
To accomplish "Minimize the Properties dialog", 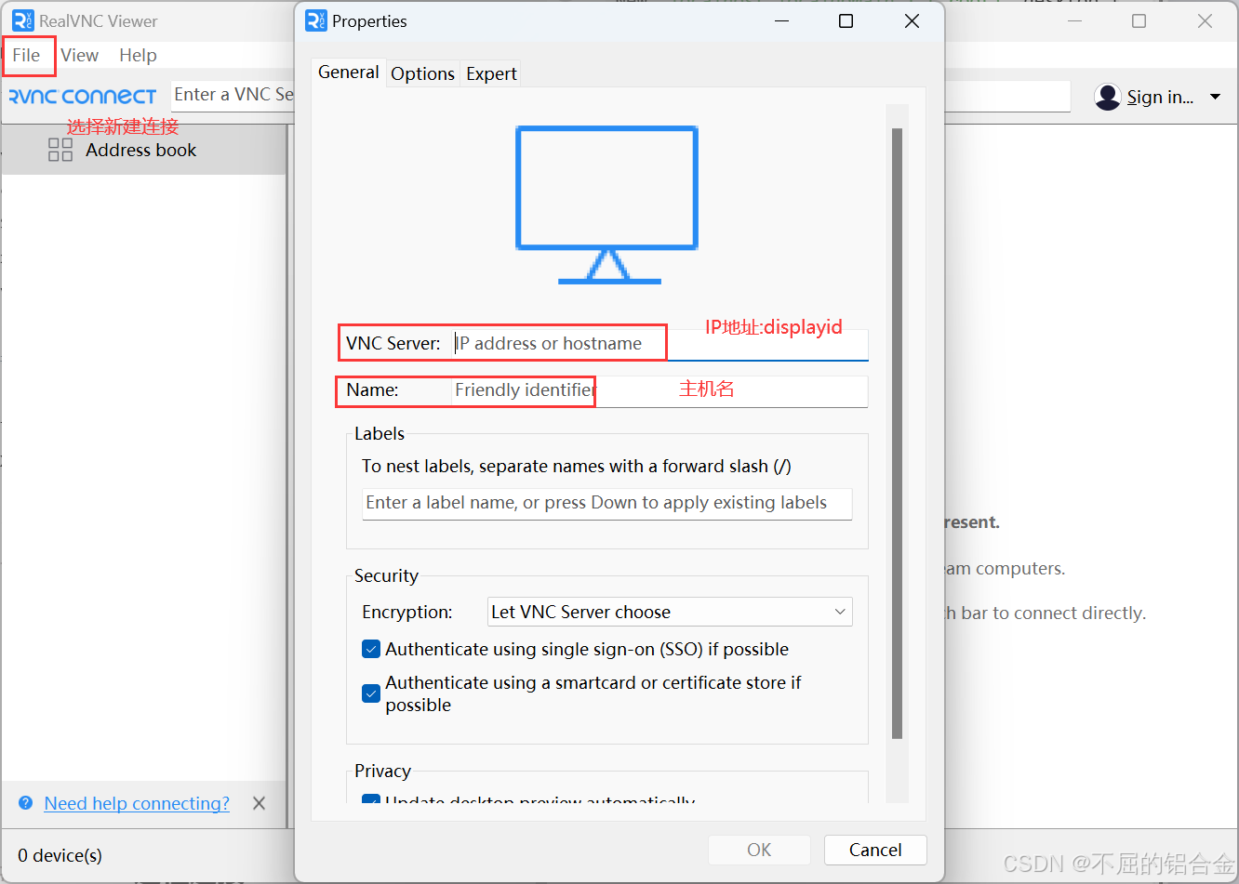I will tap(781, 20).
